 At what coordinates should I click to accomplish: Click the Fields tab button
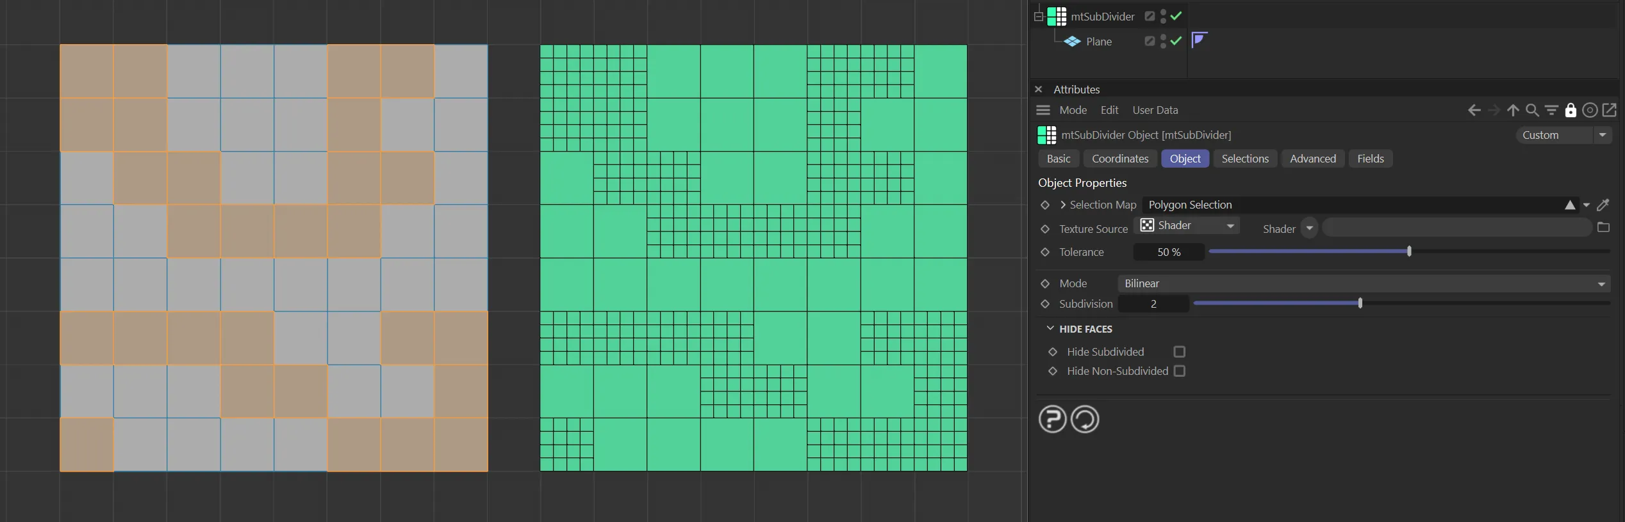tap(1370, 159)
